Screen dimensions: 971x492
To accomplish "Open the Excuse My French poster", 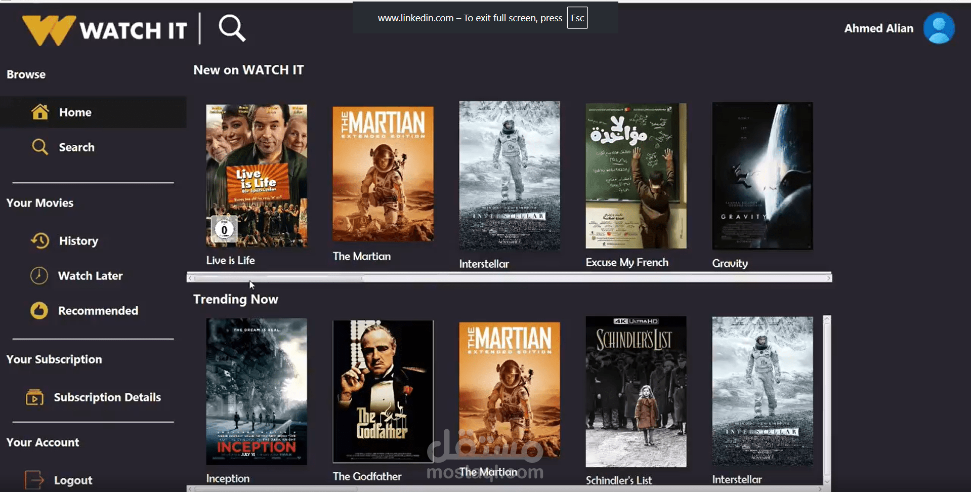I will pos(636,176).
